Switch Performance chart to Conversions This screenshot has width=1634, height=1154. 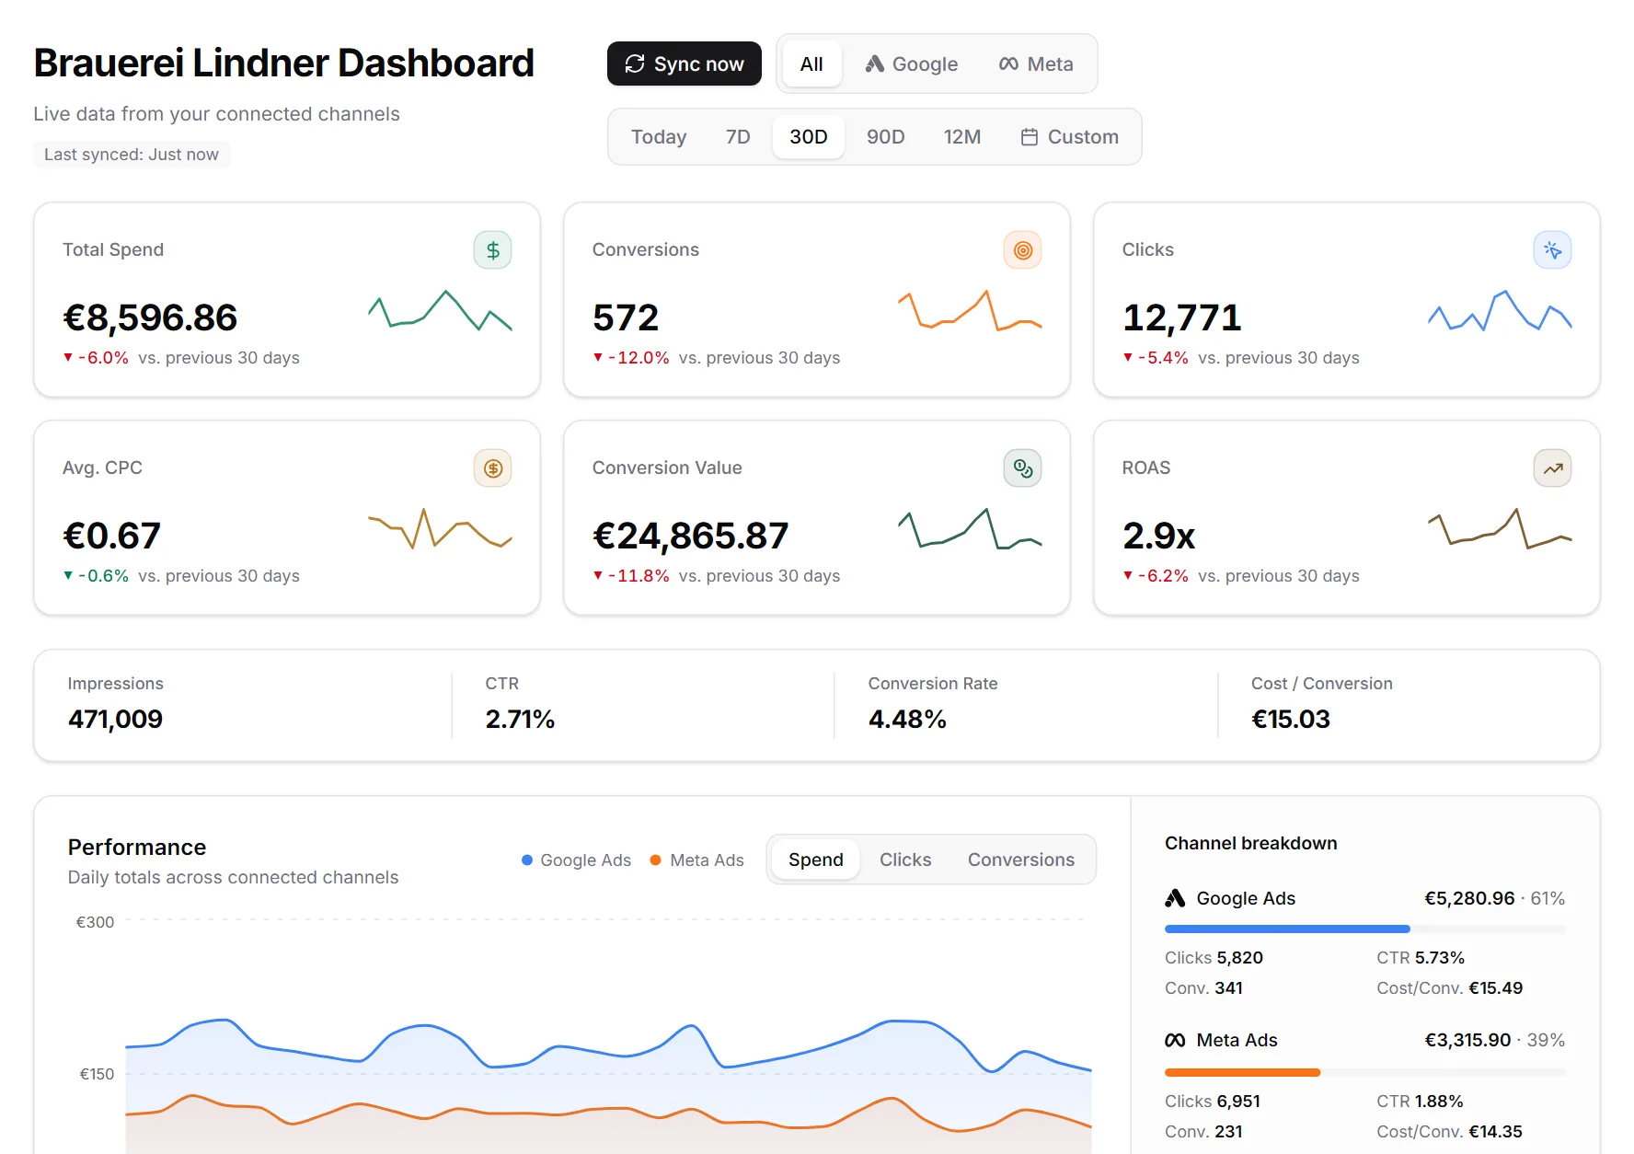click(x=1021, y=860)
